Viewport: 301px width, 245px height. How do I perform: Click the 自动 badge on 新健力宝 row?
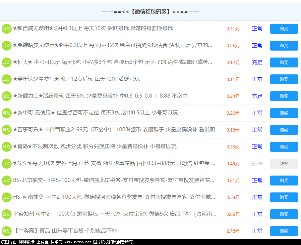tap(7, 96)
